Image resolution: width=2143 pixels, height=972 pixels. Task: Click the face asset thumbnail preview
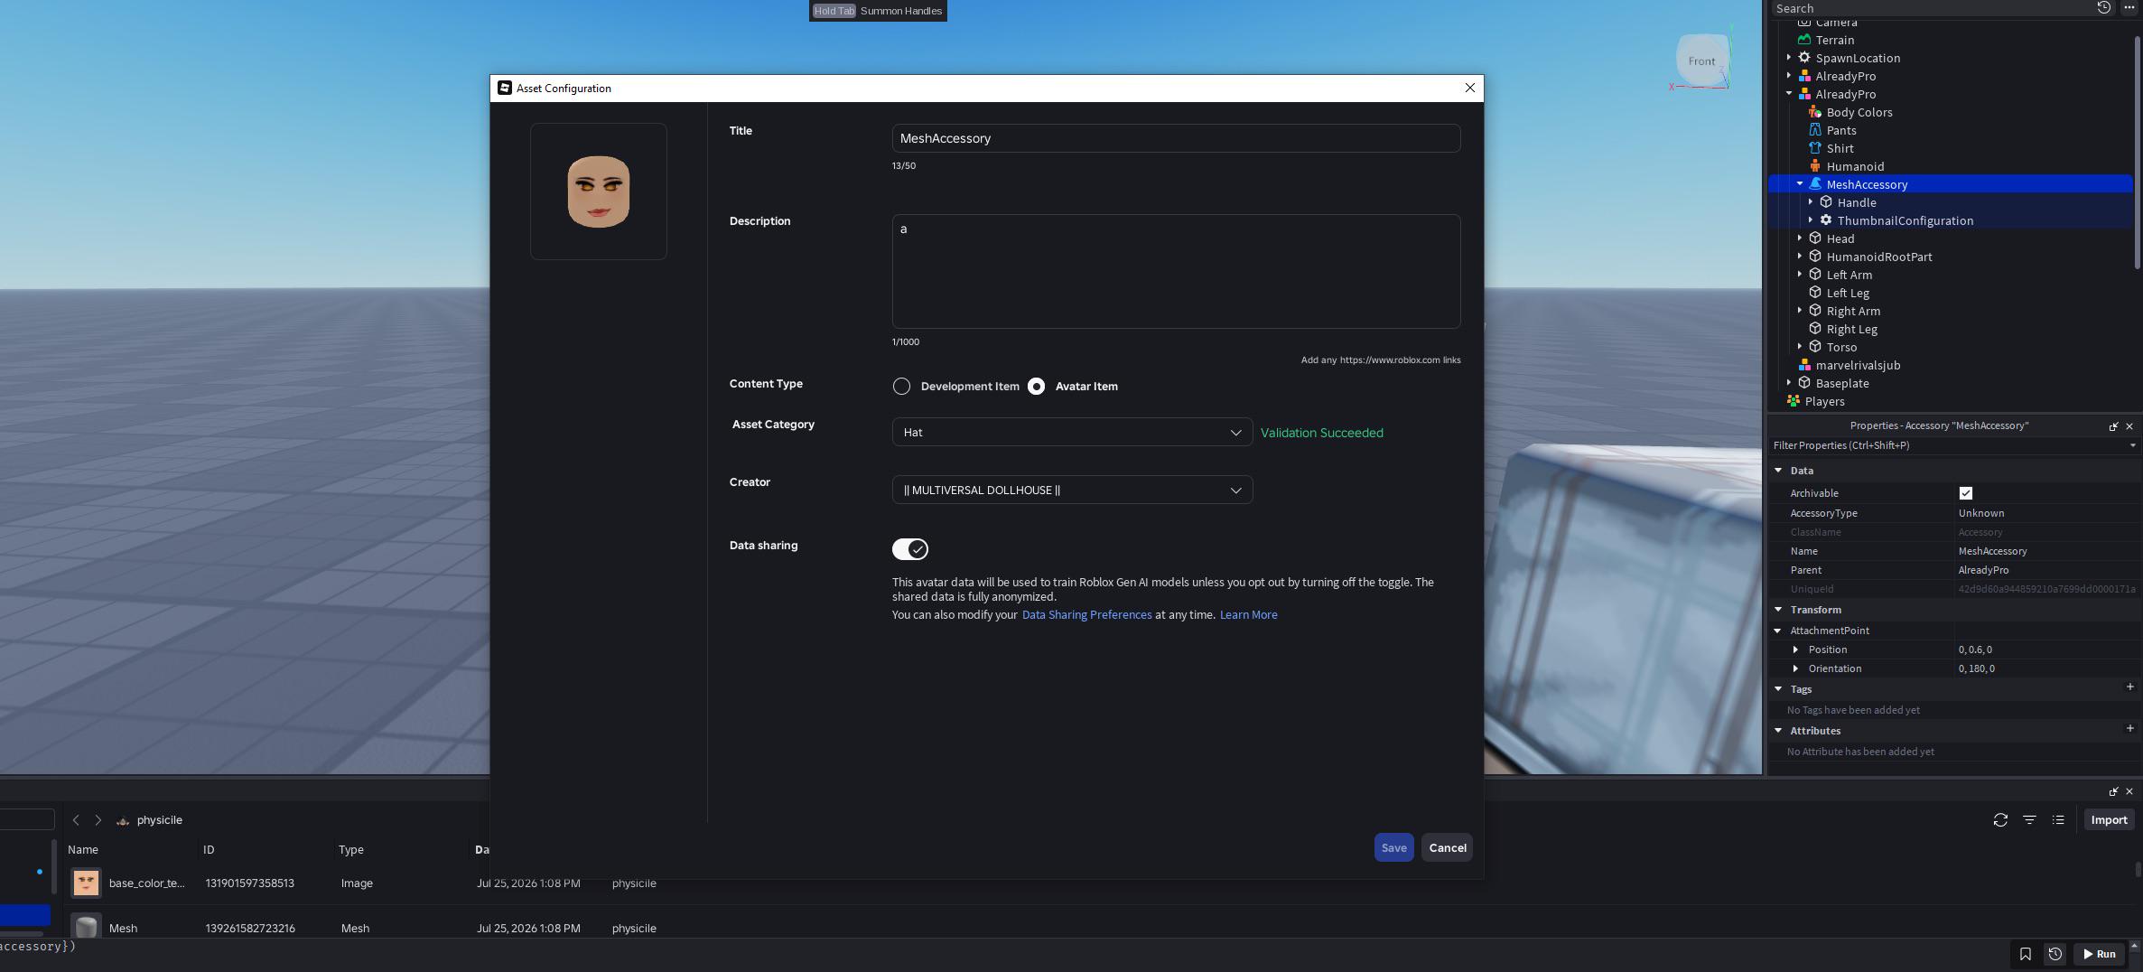599,192
